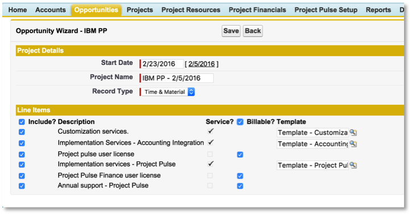
Task: Uncheck Include for Annual support - Project Pulse
Action: click(22, 186)
